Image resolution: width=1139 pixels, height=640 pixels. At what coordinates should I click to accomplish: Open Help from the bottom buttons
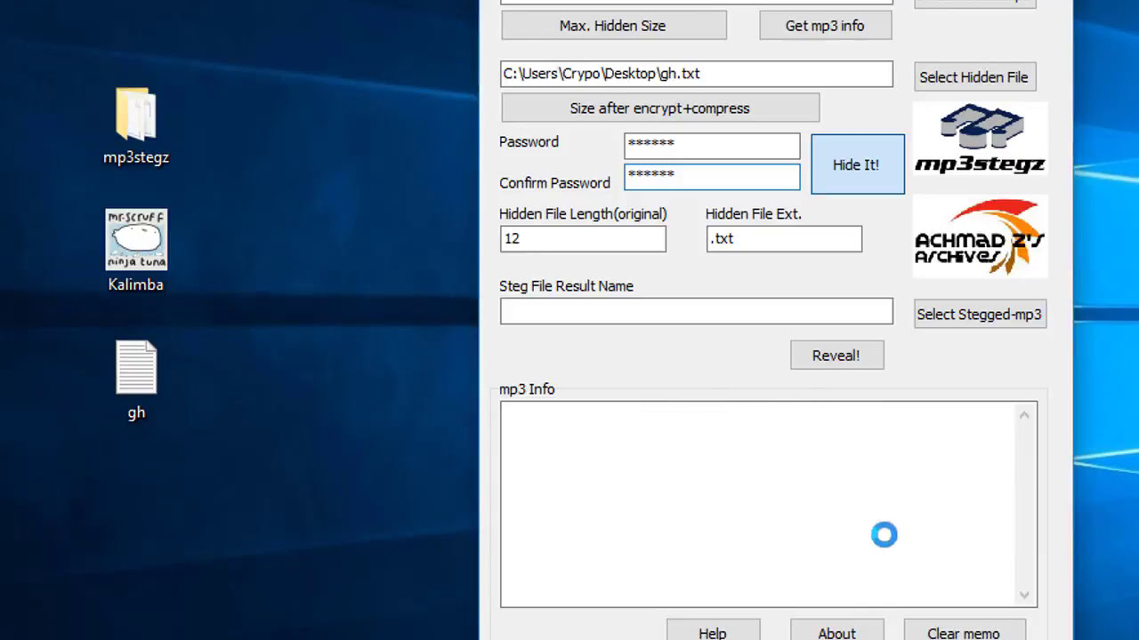[x=712, y=631]
